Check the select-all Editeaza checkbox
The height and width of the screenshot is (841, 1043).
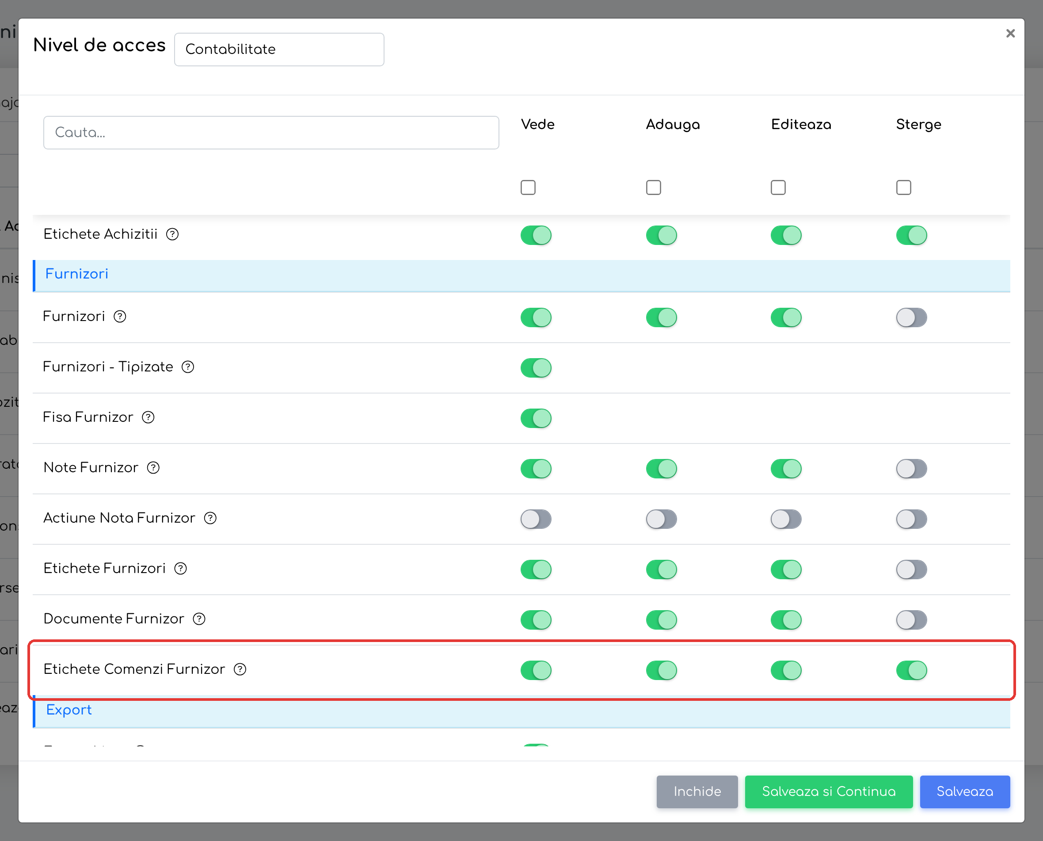[778, 187]
